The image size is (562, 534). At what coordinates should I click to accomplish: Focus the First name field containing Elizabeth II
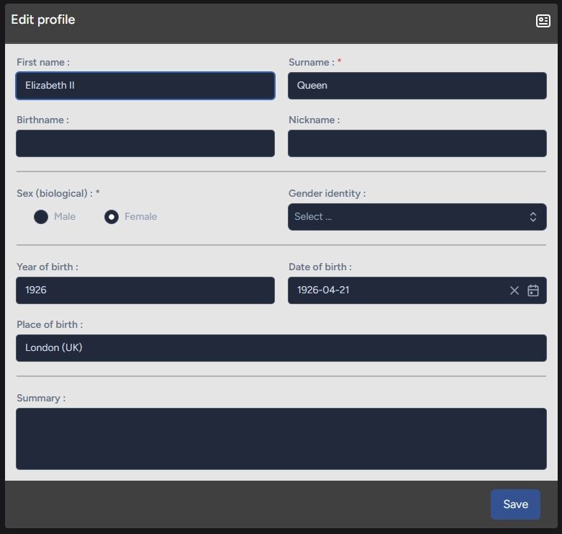click(x=145, y=86)
